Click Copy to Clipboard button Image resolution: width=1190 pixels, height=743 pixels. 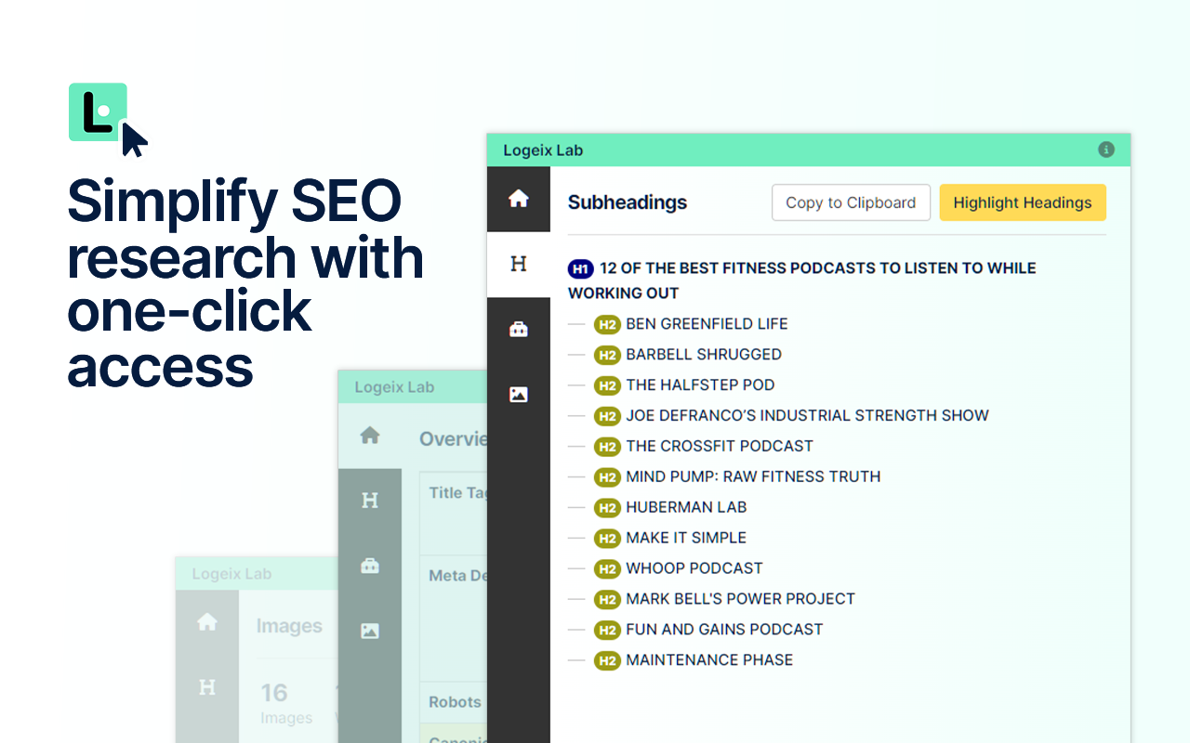click(851, 202)
